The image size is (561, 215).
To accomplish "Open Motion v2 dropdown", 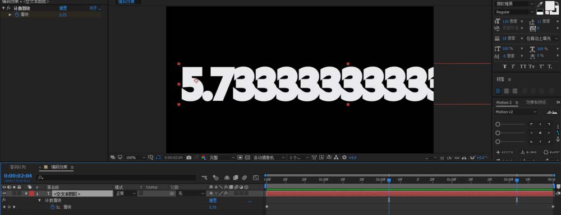I will [x=516, y=112].
